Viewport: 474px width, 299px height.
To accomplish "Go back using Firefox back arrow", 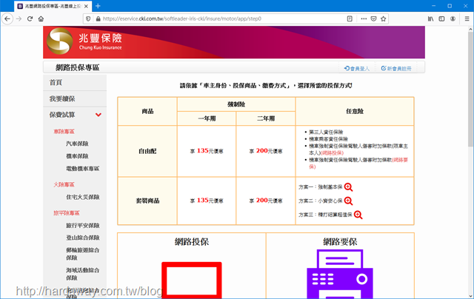I will [7, 19].
